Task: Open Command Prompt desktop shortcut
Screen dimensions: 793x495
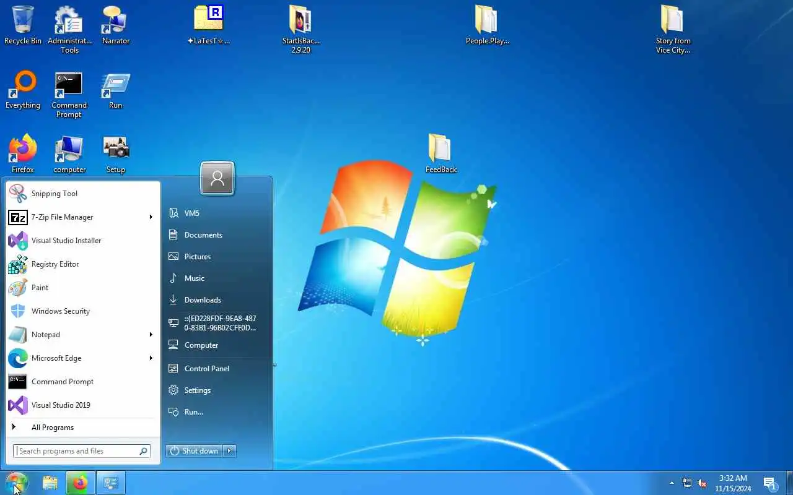Action: coord(69,95)
